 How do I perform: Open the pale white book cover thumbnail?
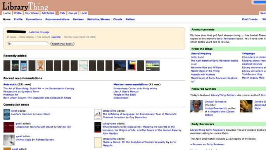83,66
